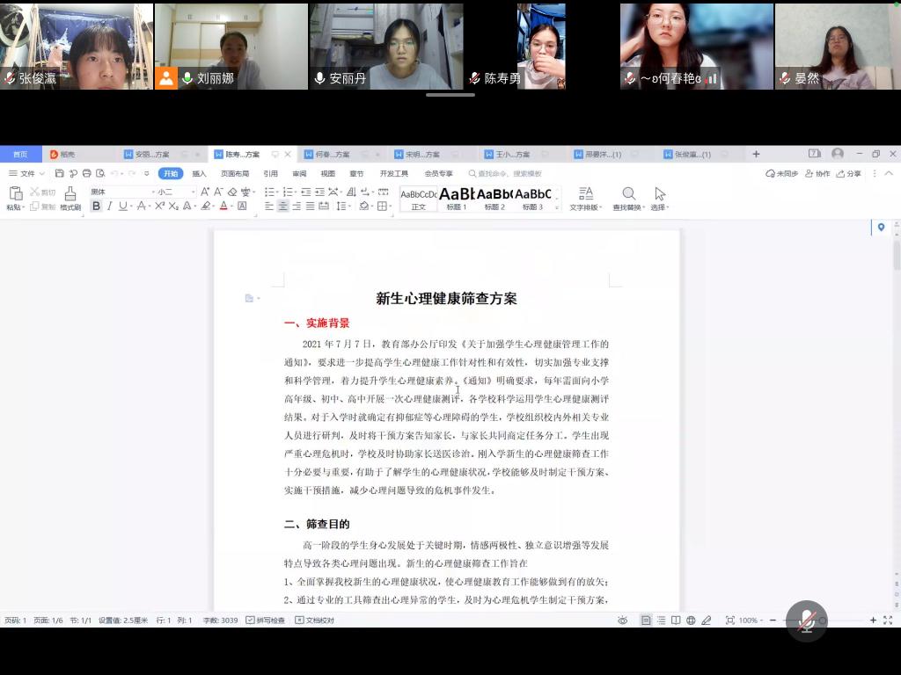This screenshot has width=901, height=675.
Task: Expand the 文件 menu
Action: coord(27,174)
